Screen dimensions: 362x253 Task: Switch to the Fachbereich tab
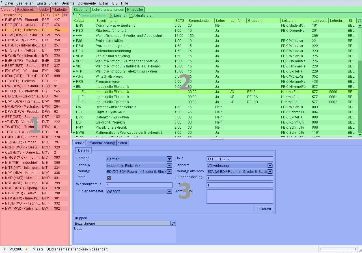pyautogui.click(x=27, y=10)
